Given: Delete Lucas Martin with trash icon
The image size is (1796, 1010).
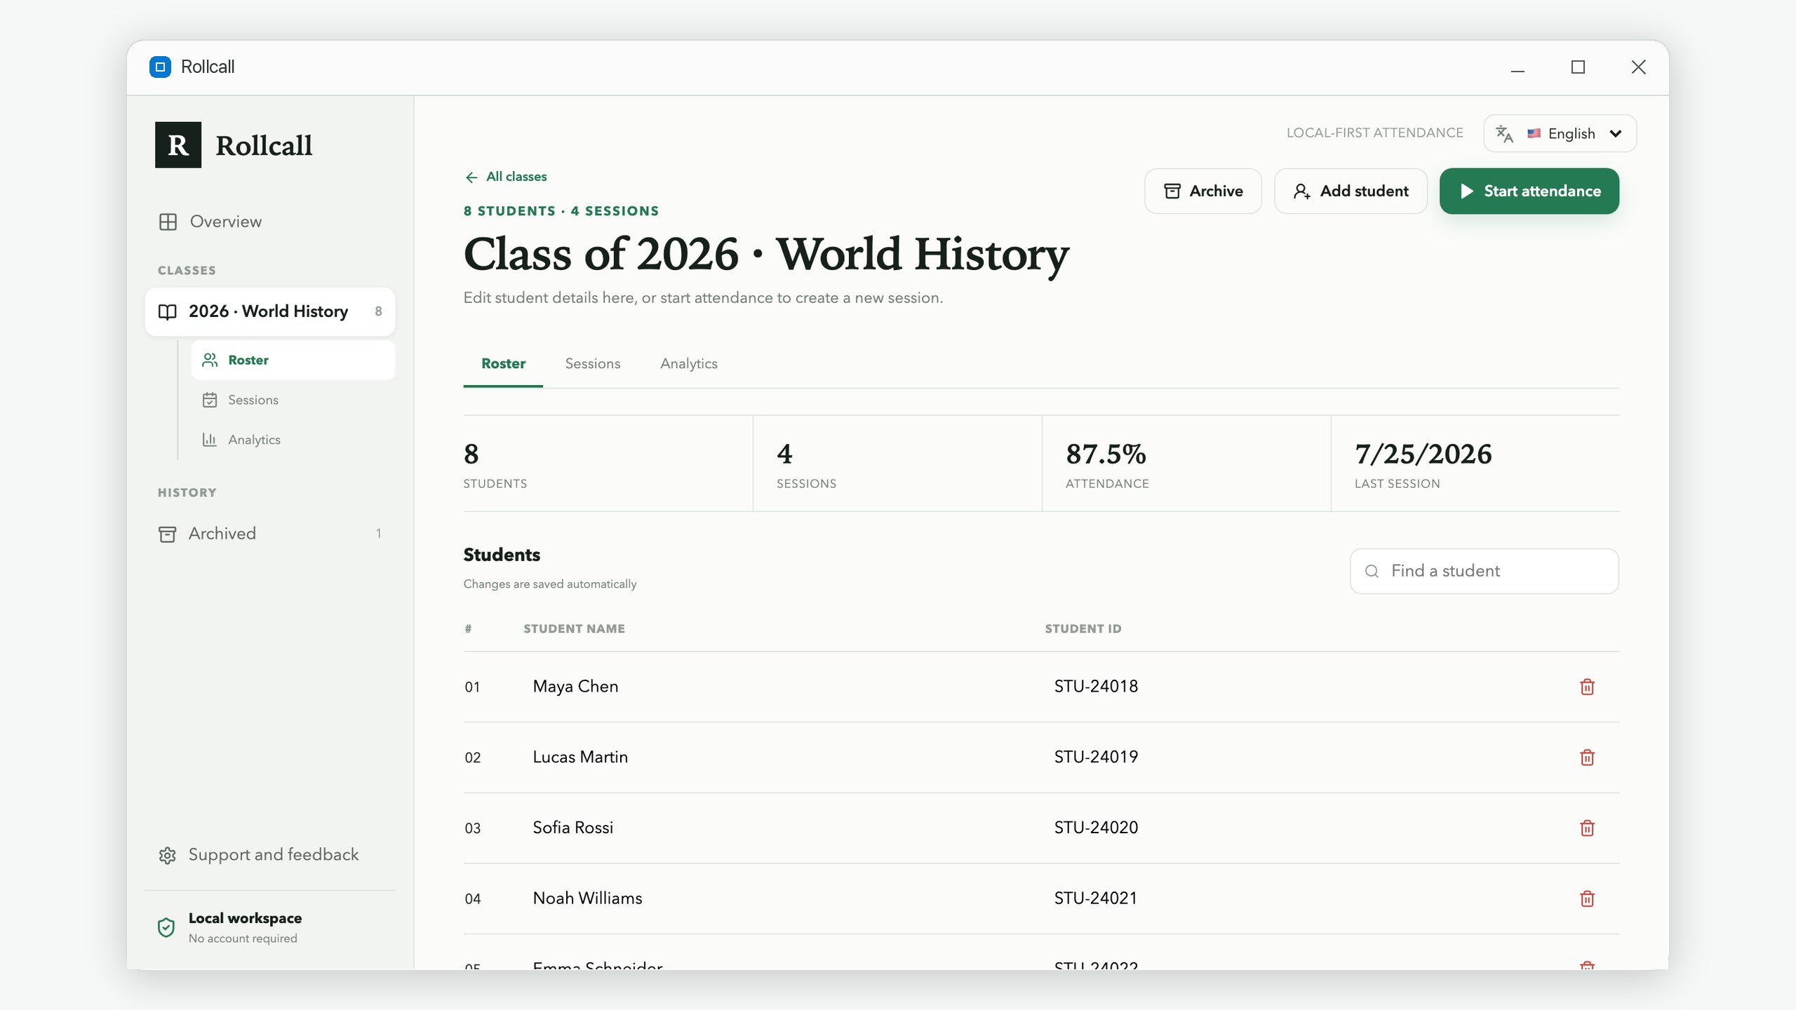Looking at the screenshot, I should (x=1587, y=757).
